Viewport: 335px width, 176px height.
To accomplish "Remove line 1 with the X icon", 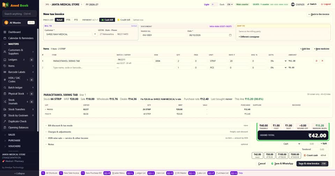I will pyautogui.click(x=322, y=61).
